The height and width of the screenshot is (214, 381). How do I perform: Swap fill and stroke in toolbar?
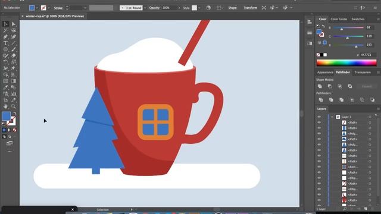point(14,114)
